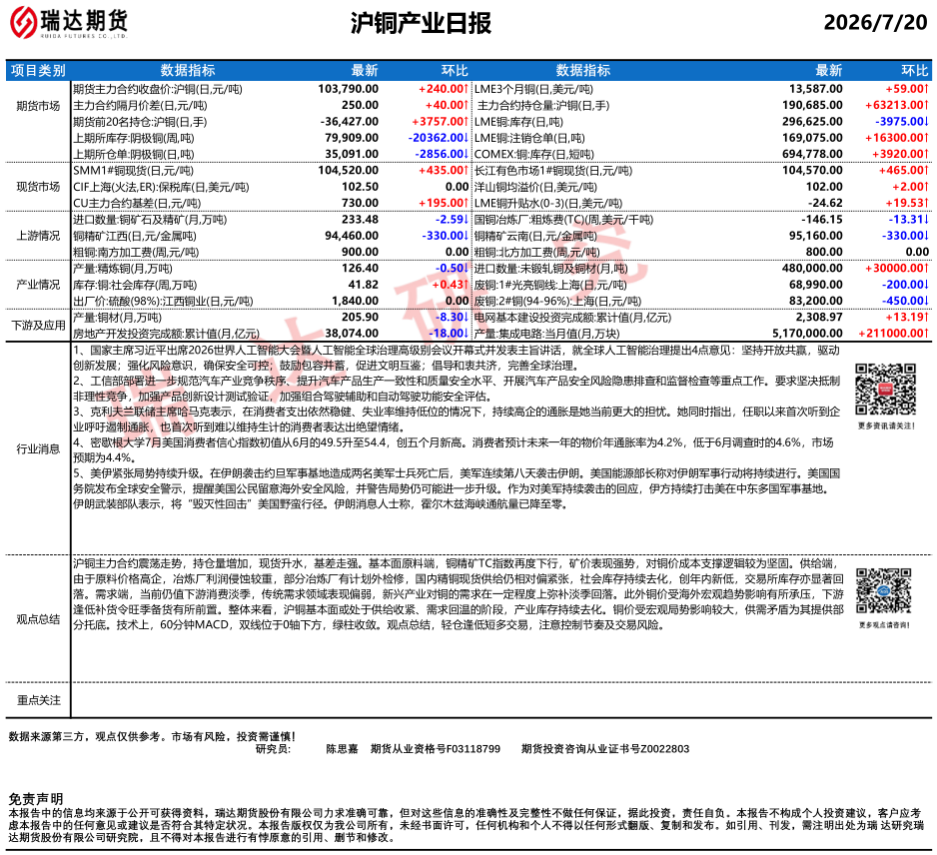Screen dimensions: 937x855
Task: Click the 产量:铜材 value 205.90
Action: click(361, 318)
